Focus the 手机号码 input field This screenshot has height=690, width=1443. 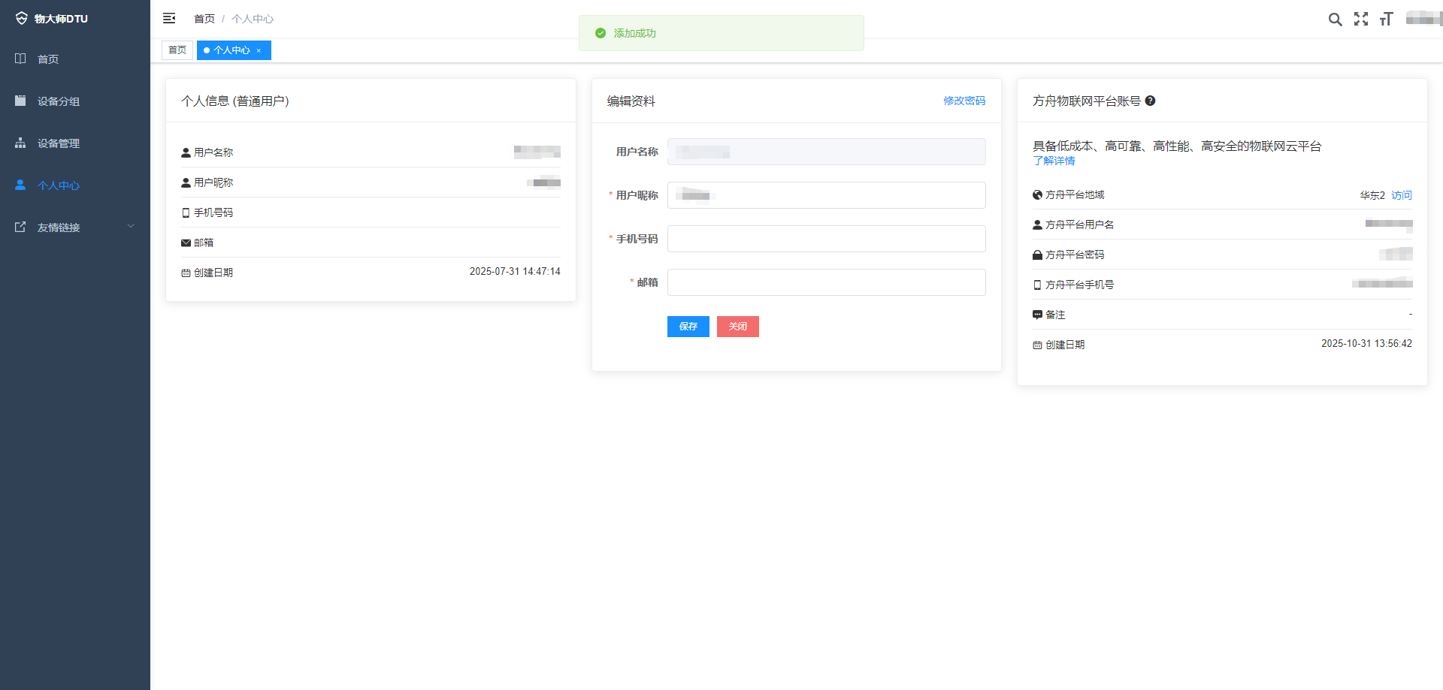tap(826, 239)
